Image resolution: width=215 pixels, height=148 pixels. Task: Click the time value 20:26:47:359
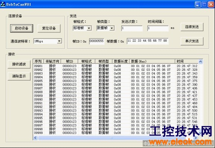[187, 77]
